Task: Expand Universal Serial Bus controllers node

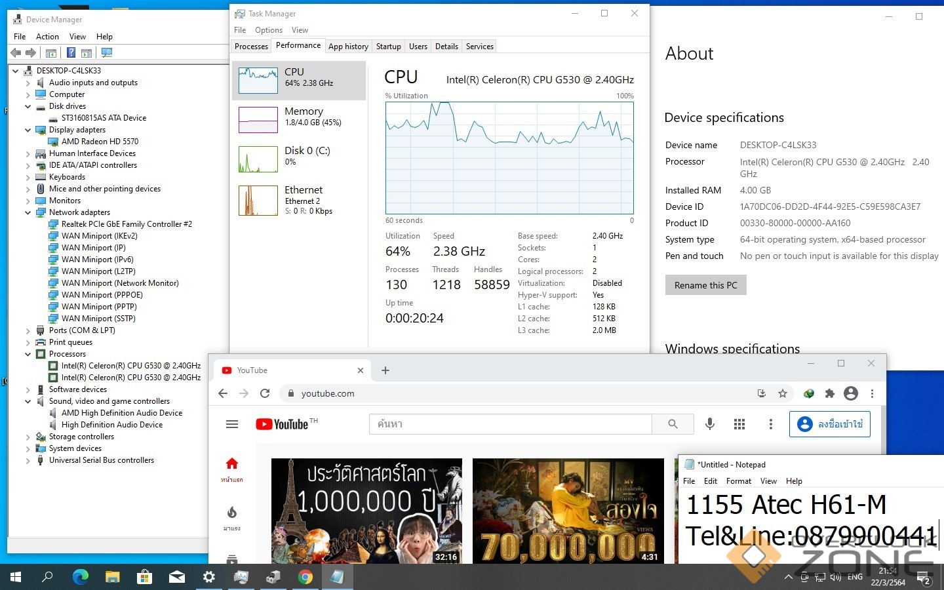Action: [28, 460]
